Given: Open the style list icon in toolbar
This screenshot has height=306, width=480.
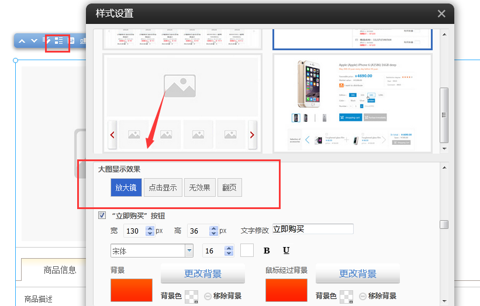Looking at the screenshot, I should pyautogui.click(x=58, y=41).
